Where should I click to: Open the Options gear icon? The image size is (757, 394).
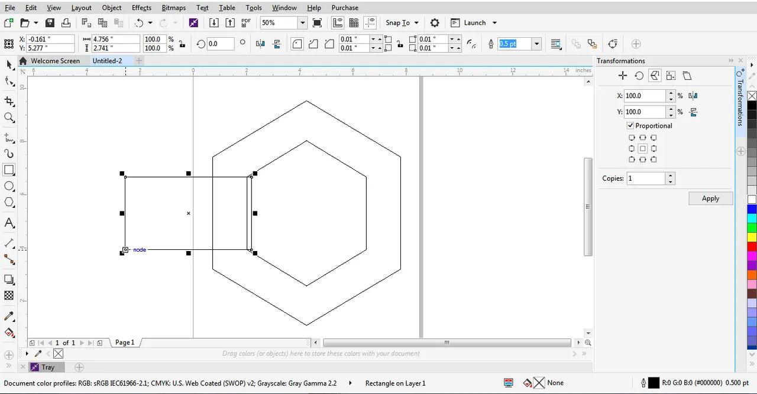tap(435, 22)
